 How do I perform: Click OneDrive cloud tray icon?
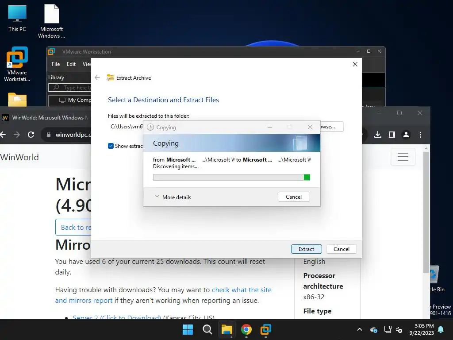[373, 329]
